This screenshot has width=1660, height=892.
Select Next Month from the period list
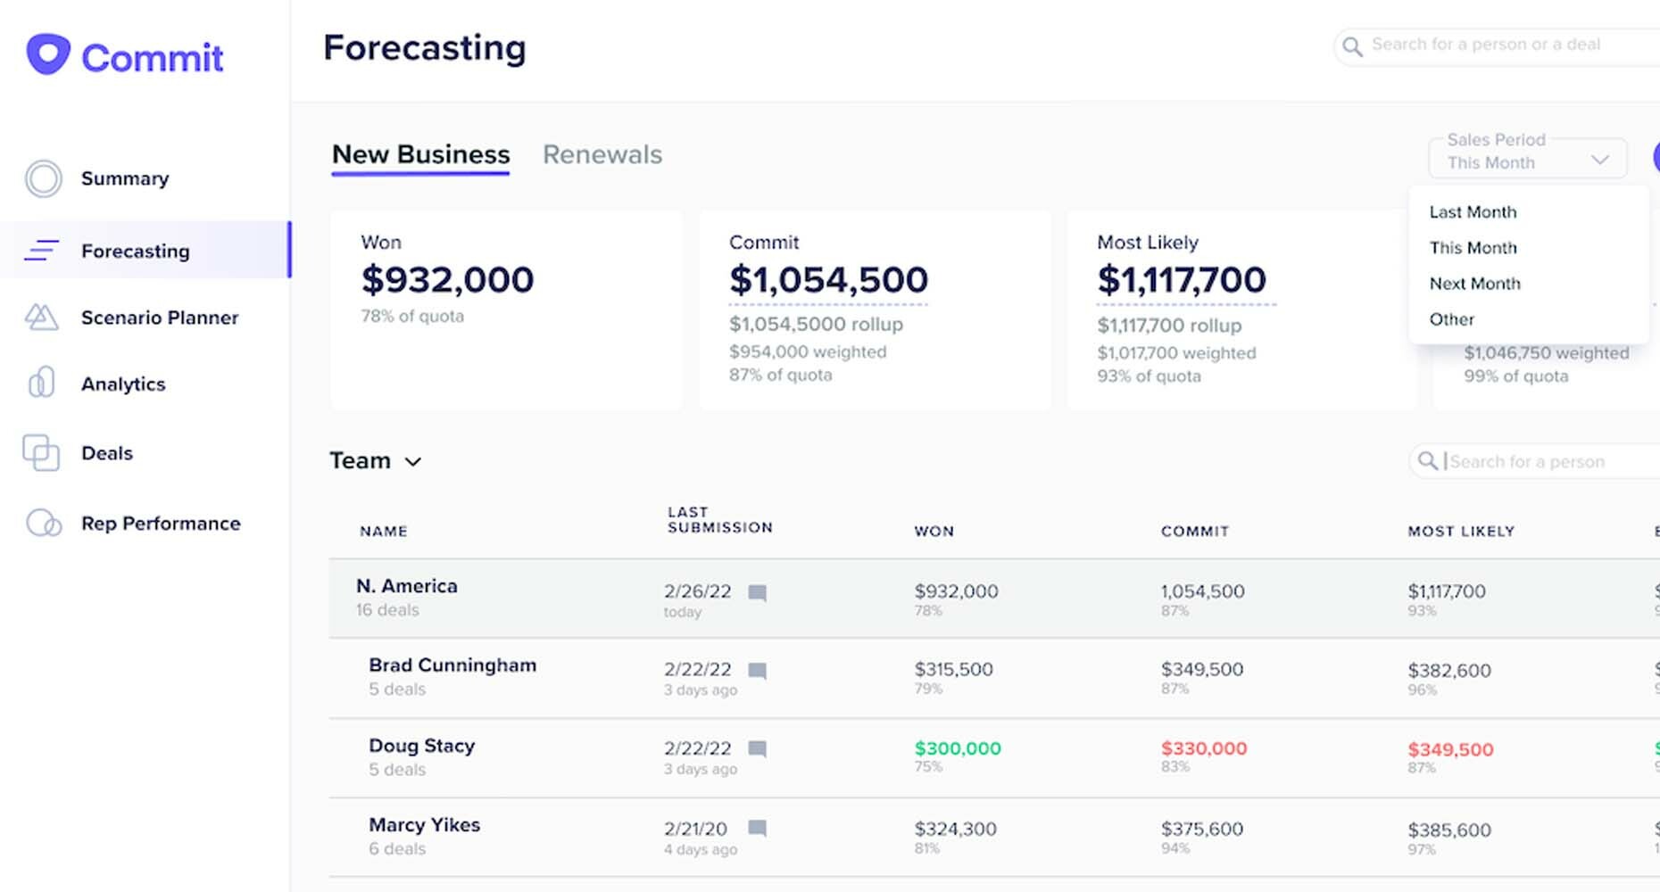[x=1475, y=284]
